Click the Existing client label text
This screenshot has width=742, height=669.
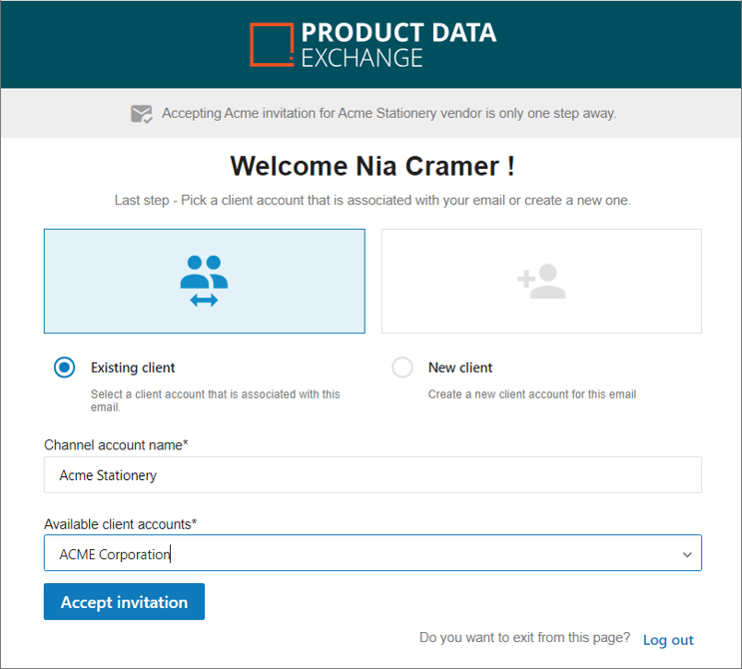coord(133,367)
